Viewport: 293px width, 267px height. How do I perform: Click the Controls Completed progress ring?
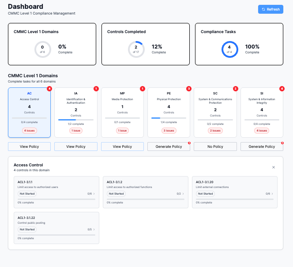136,49
